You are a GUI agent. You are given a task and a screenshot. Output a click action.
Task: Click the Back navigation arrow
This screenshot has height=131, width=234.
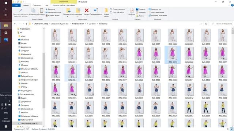coord(15,24)
